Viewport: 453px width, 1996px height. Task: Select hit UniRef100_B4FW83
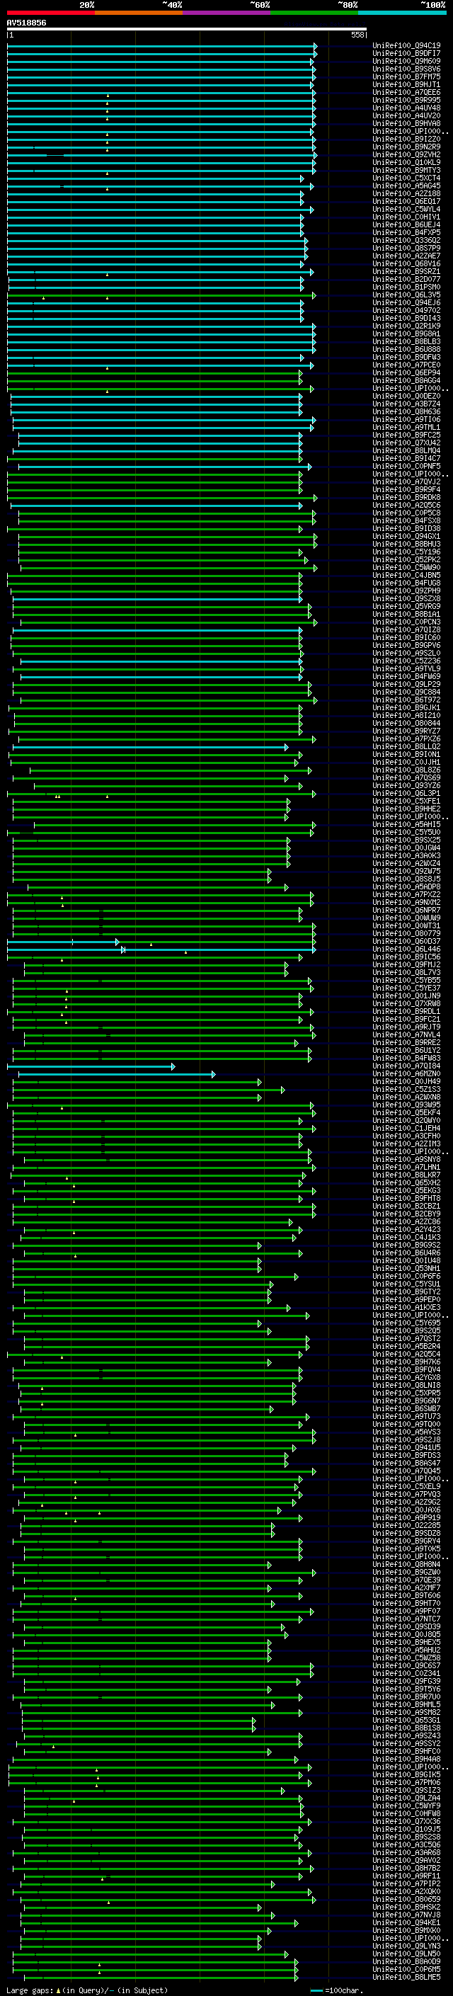(x=406, y=1058)
